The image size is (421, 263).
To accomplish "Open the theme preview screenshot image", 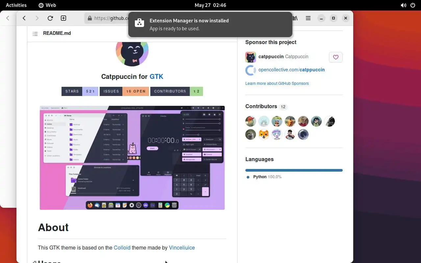I will (132, 158).
